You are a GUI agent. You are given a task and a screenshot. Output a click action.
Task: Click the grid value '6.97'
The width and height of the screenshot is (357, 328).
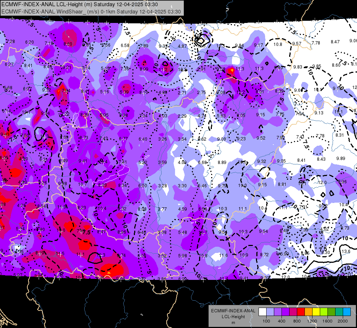(27, 89)
